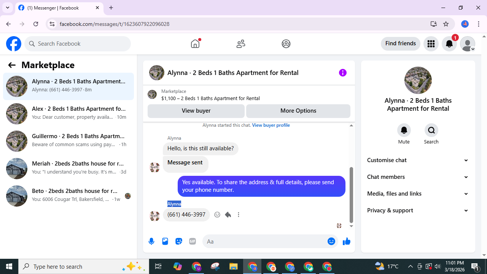Open more options for the phone message
Image resolution: width=487 pixels, height=274 pixels.
point(239,215)
